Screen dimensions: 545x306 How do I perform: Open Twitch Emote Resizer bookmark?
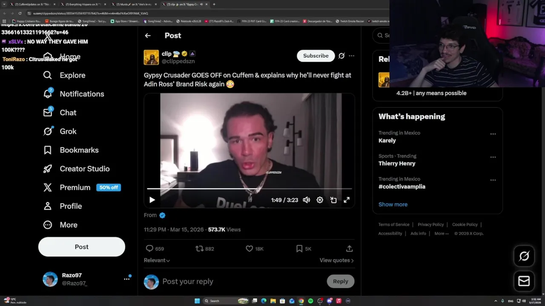point(350,21)
